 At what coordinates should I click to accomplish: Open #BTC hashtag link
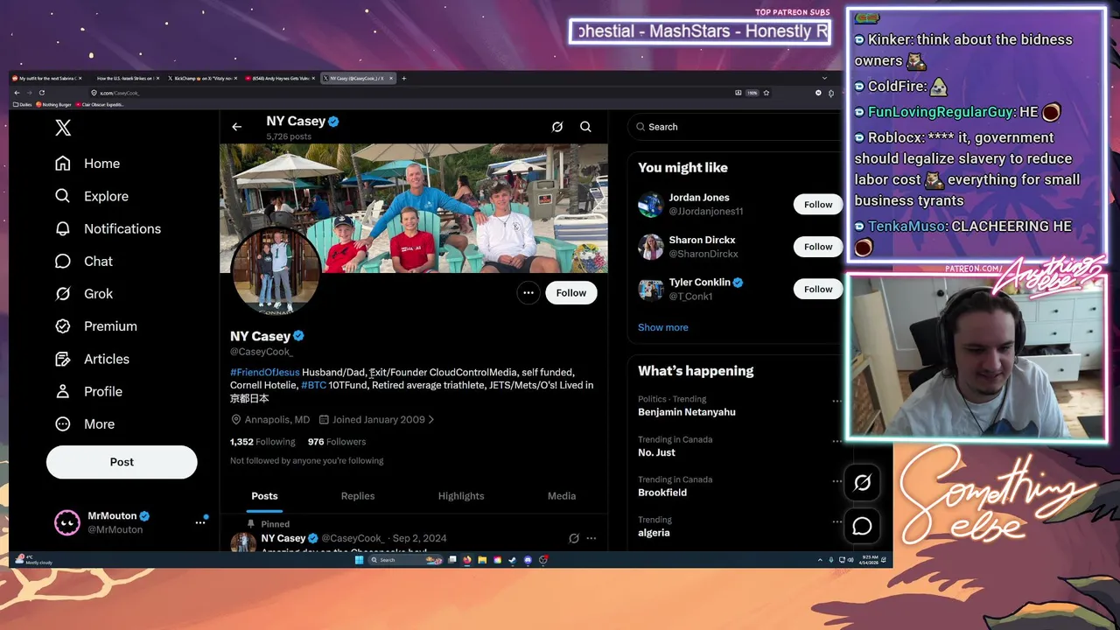click(x=313, y=385)
